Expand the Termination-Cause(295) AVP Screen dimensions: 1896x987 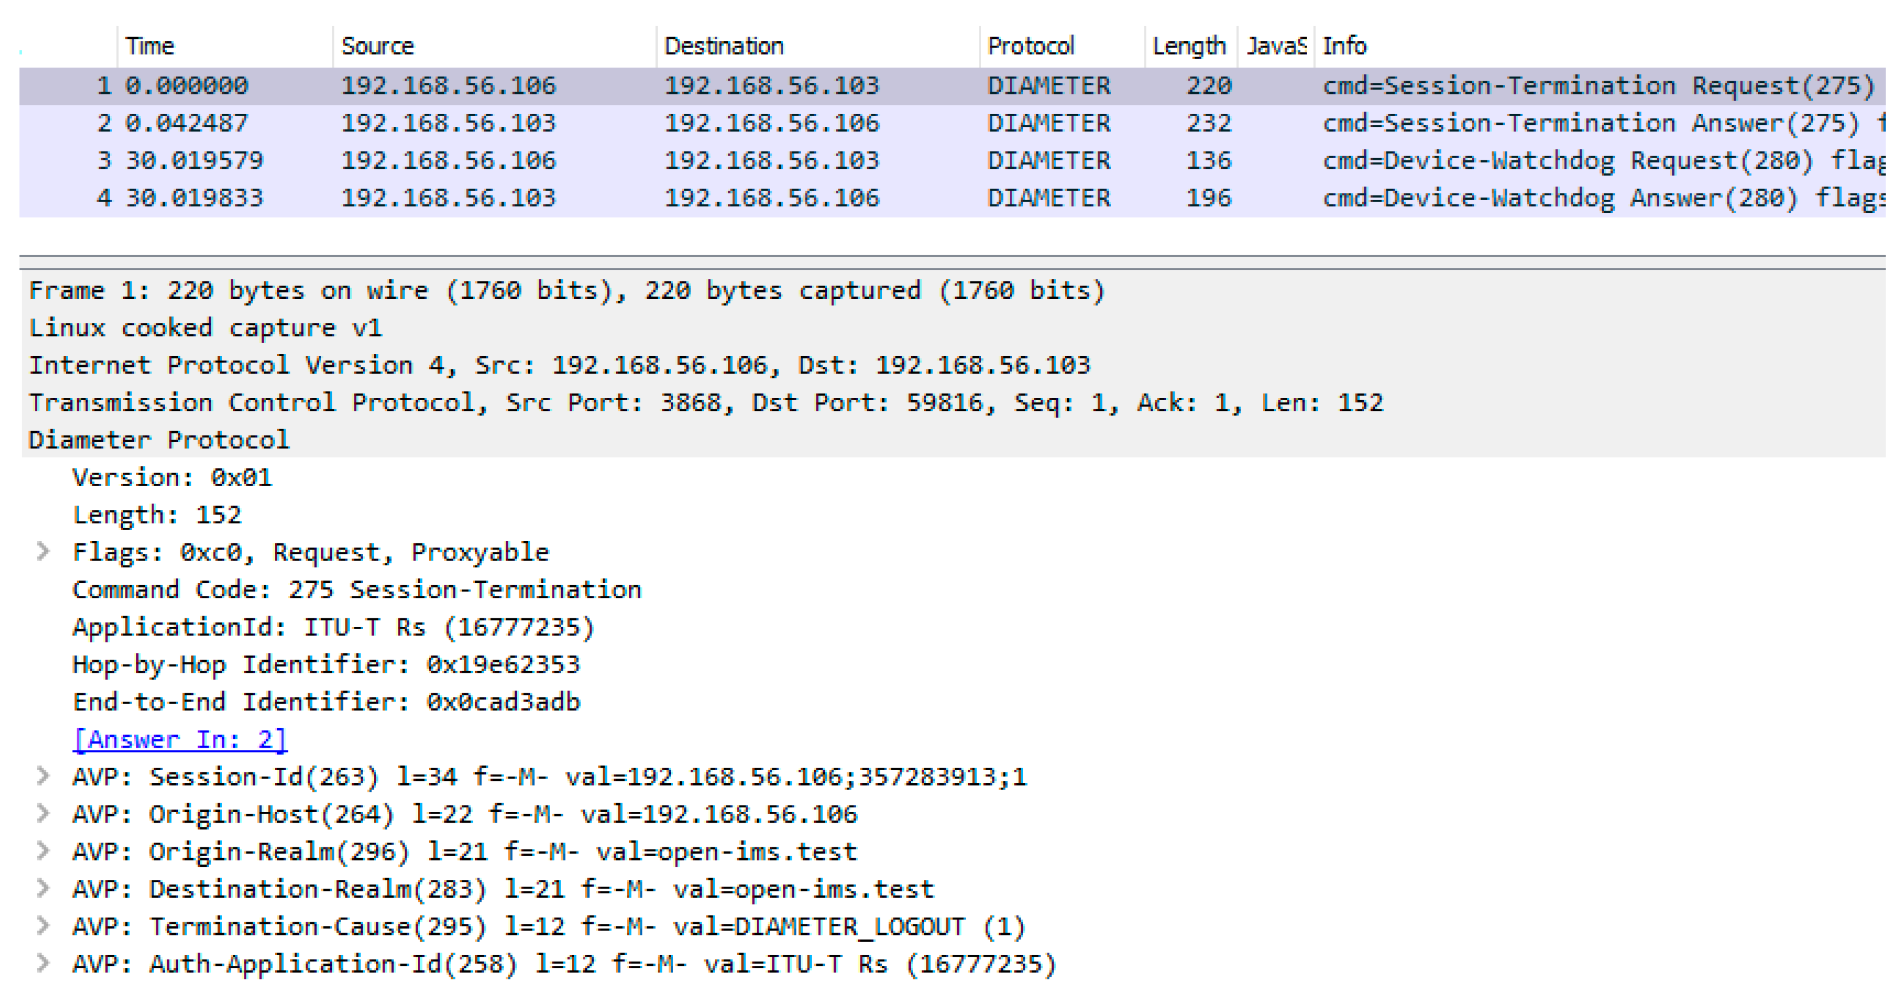tap(43, 926)
